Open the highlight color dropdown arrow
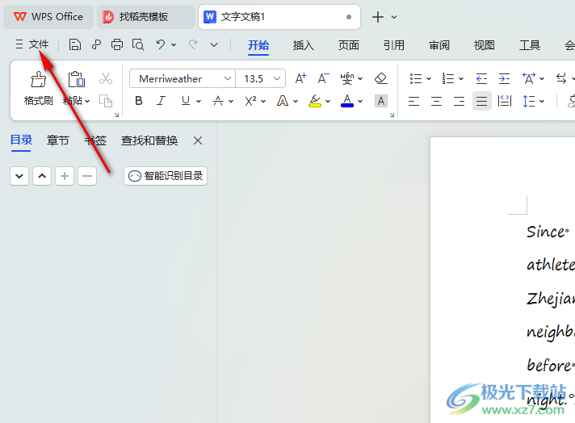The width and height of the screenshot is (575, 423). 328,101
